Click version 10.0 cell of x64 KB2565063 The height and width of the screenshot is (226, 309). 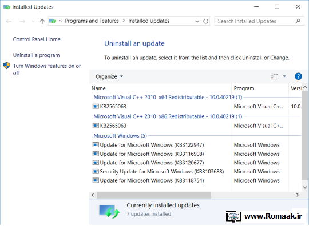296,107
